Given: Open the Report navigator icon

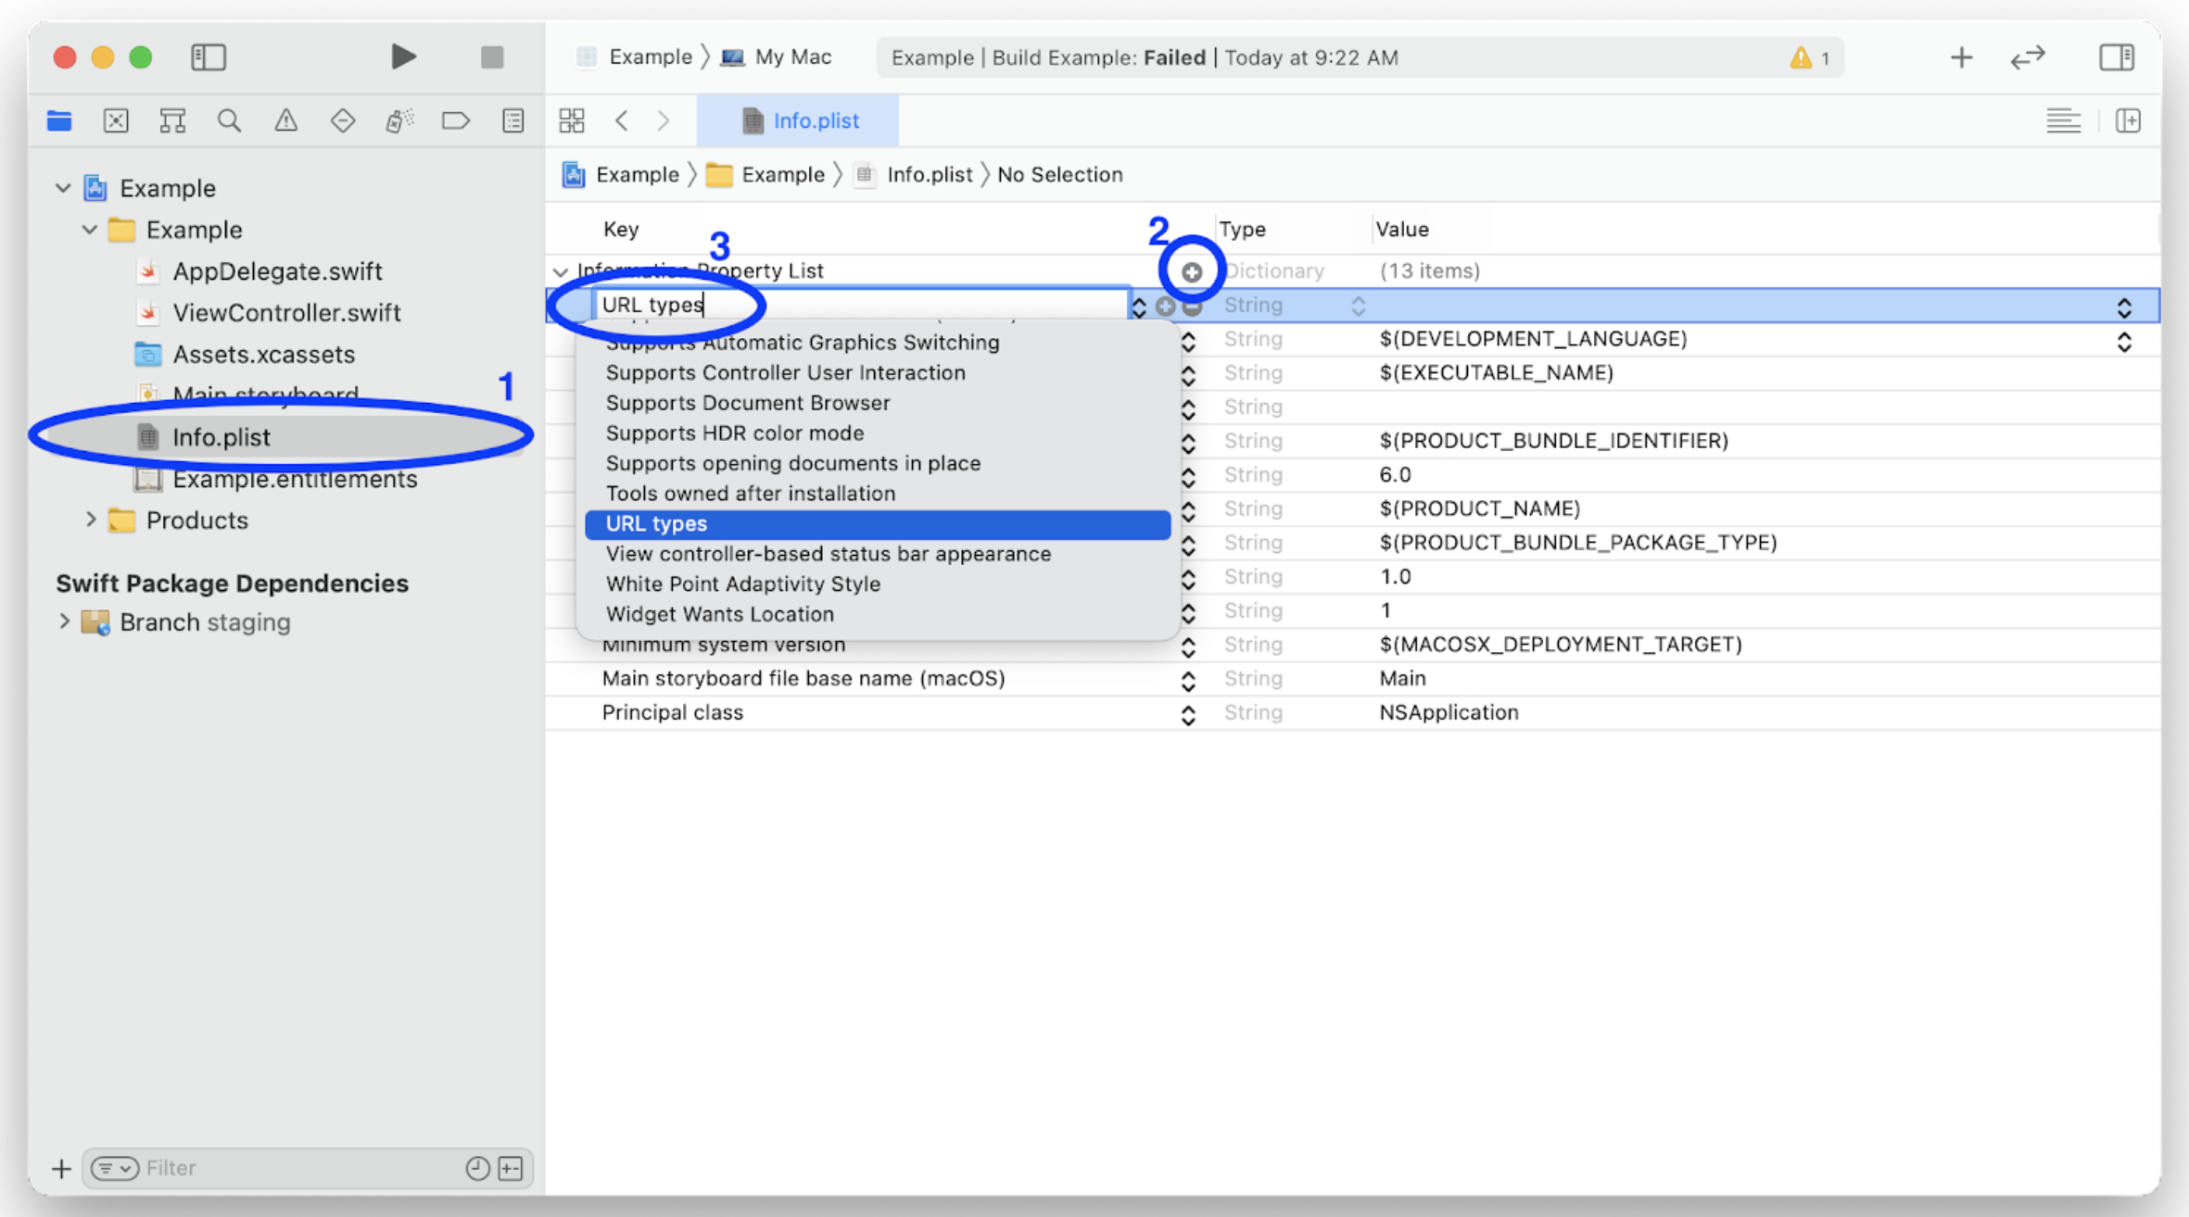Looking at the screenshot, I should point(512,120).
